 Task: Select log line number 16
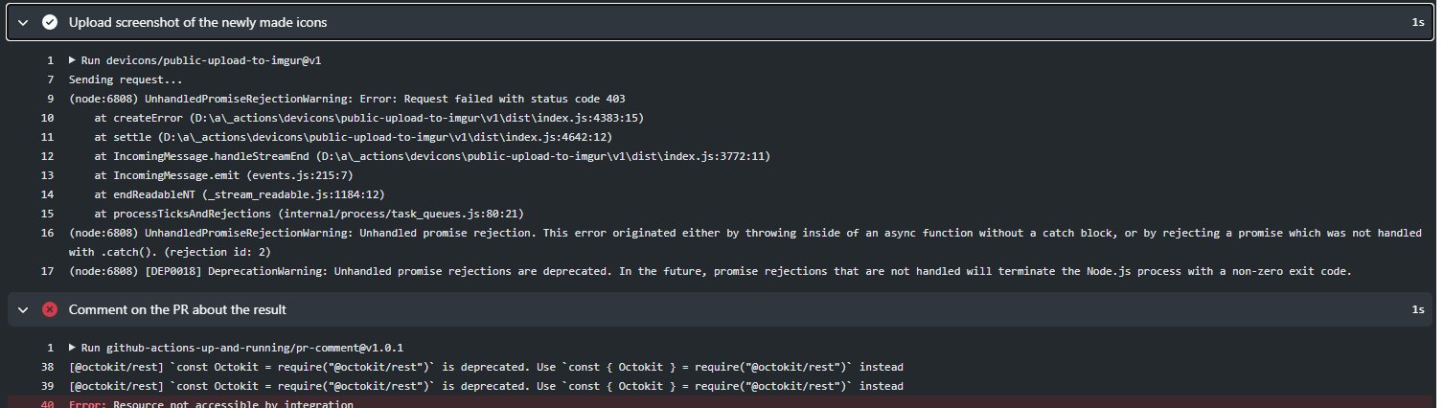48,233
